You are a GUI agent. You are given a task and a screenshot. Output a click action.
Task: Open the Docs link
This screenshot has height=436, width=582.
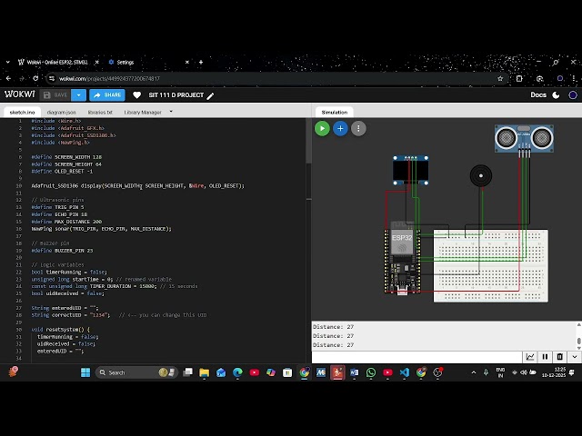pos(538,94)
